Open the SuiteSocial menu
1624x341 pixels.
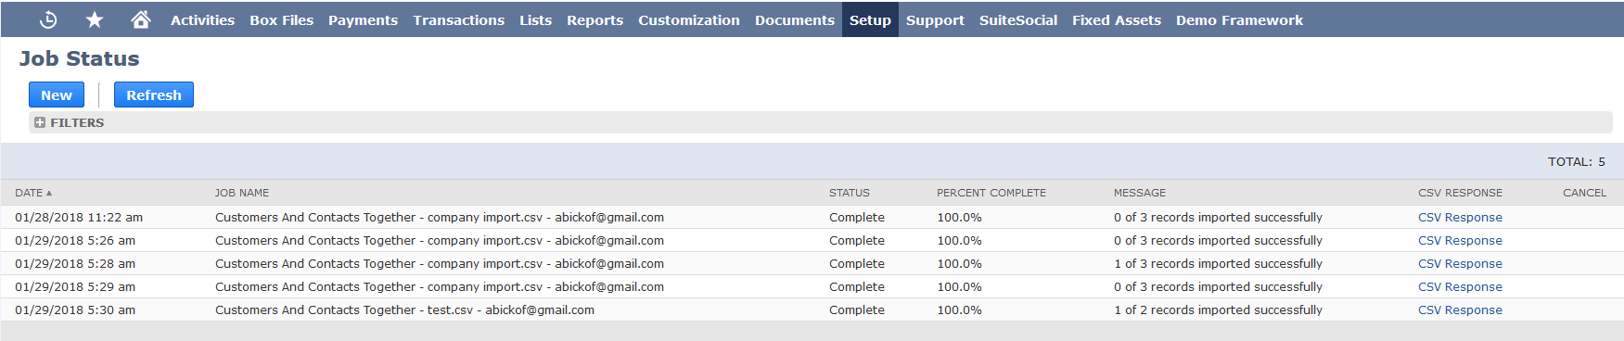pyautogui.click(x=1018, y=19)
